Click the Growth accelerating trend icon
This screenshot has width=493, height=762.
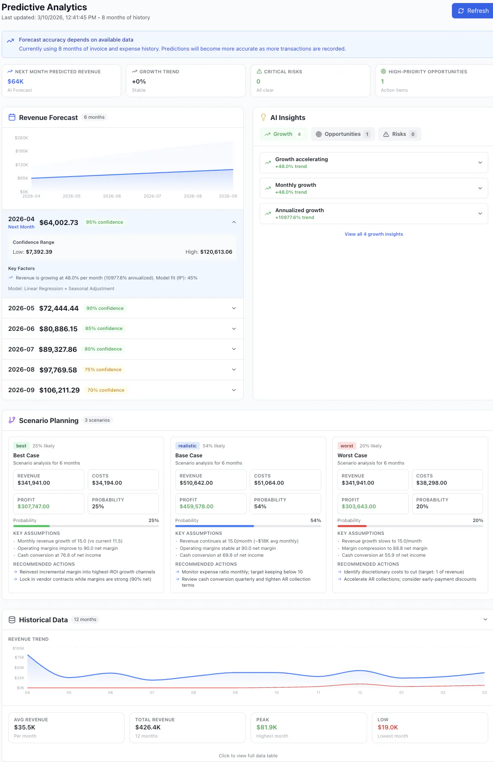(x=268, y=162)
